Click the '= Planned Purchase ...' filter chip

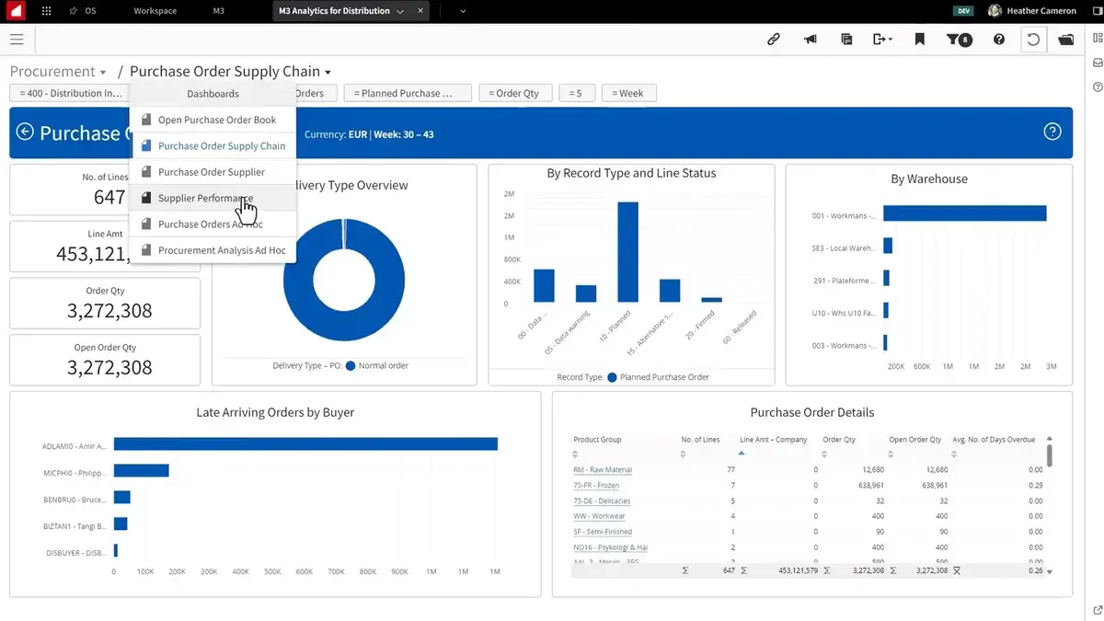(408, 93)
